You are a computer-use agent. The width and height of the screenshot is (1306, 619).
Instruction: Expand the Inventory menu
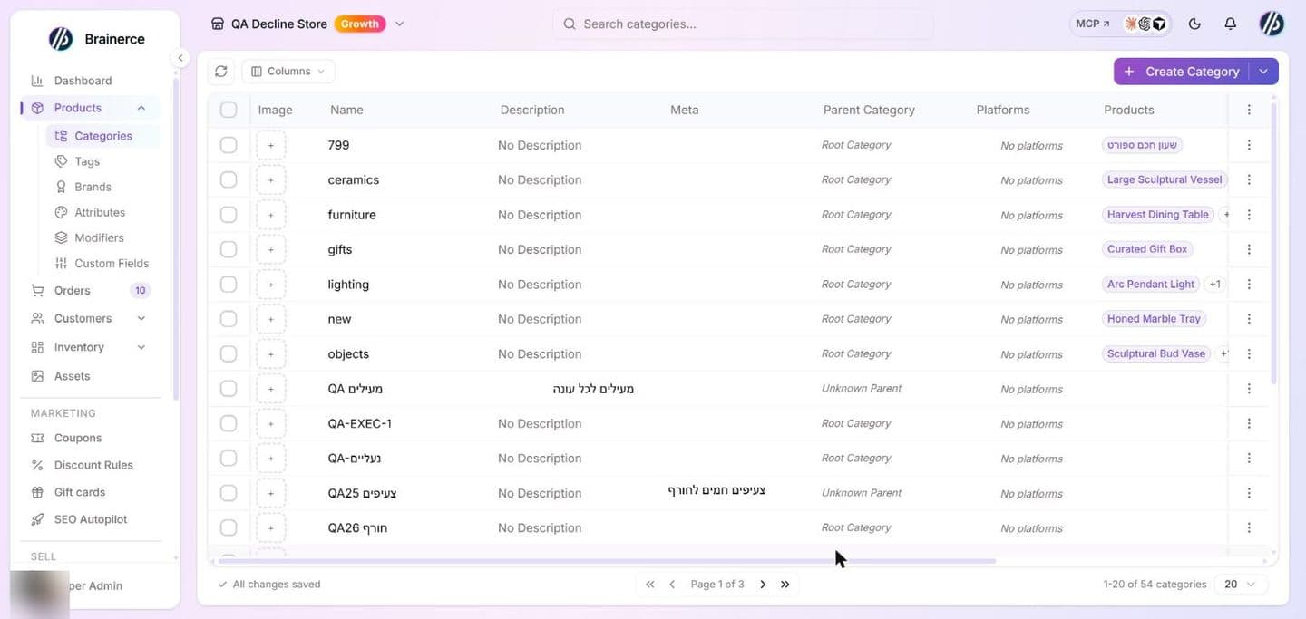(88, 347)
